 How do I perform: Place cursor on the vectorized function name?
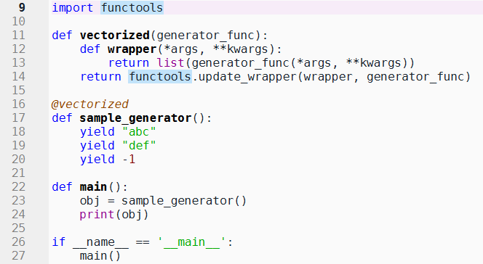pyautogui.click(x=115, y=36)
